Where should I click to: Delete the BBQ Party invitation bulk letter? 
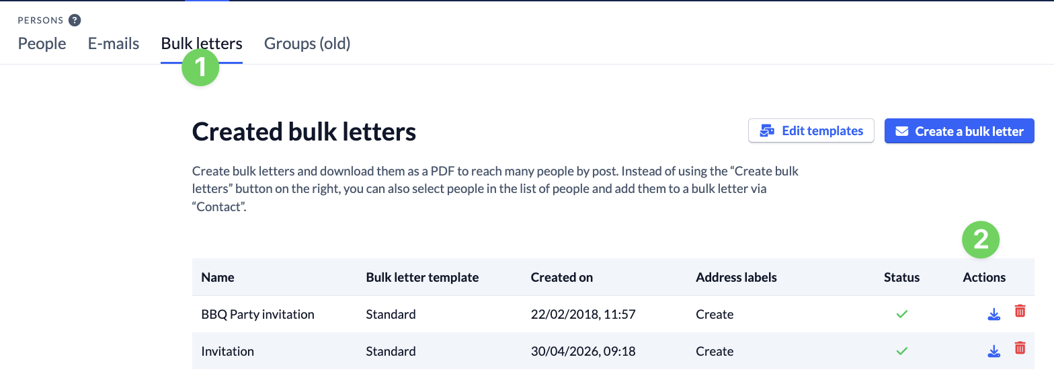[1020, 311]
